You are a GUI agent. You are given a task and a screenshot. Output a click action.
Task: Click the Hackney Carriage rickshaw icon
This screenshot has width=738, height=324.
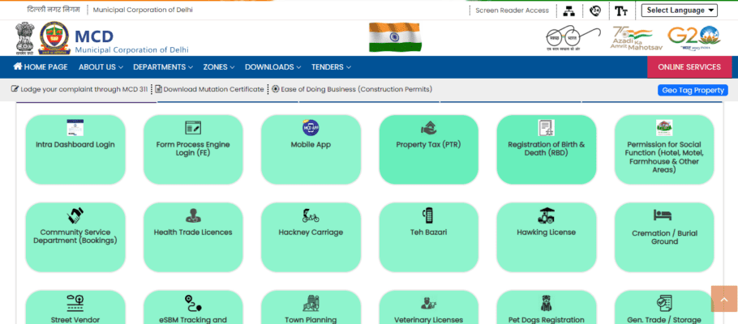311,215
